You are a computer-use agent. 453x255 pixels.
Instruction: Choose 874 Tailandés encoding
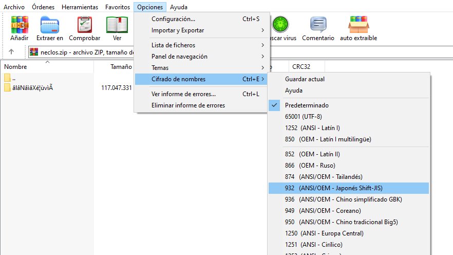[x=349, y=177]
